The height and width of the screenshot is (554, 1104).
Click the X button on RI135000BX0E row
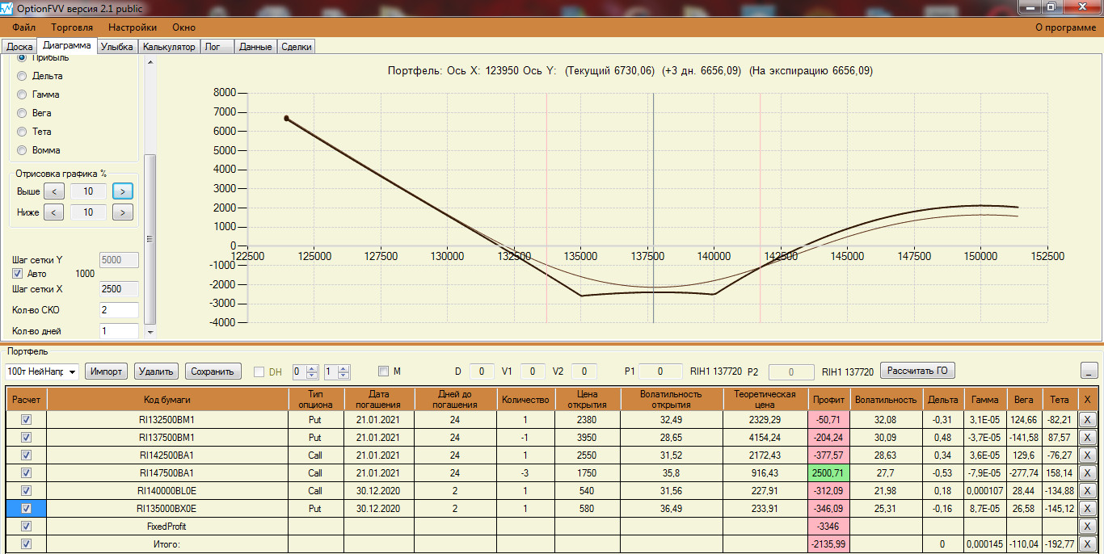[1087, 509]
